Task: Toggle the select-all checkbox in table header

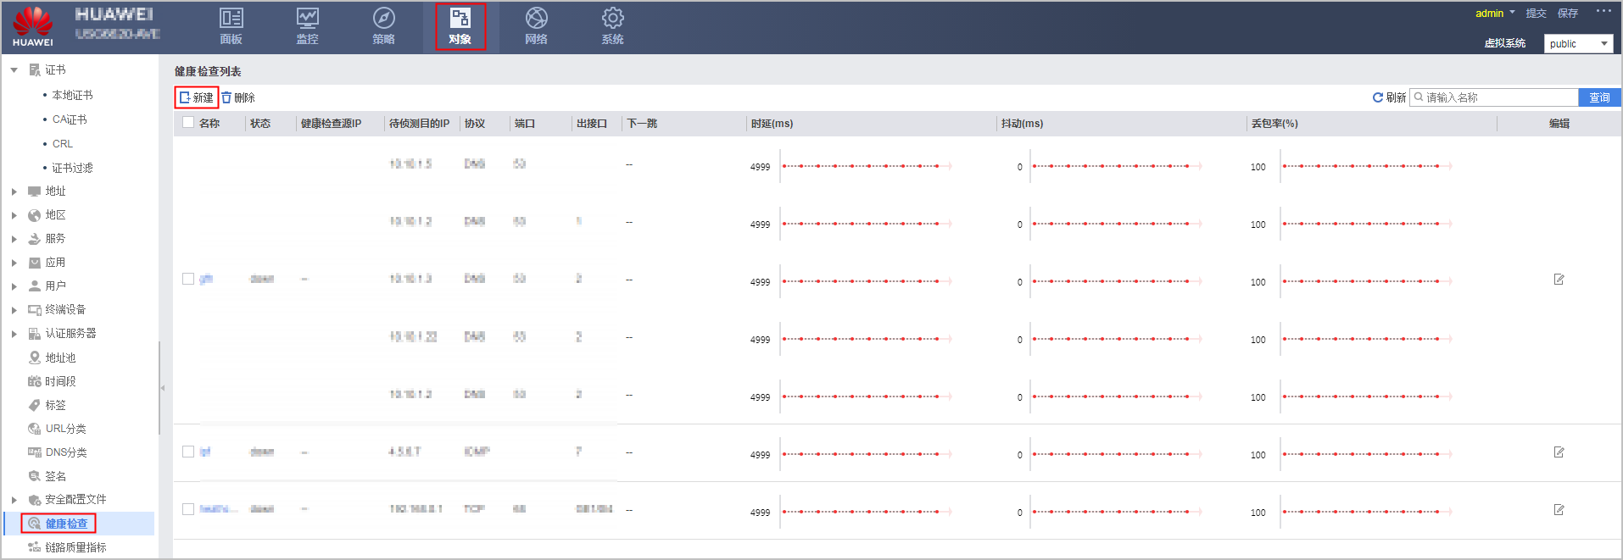Action: [x=188, y=123]
